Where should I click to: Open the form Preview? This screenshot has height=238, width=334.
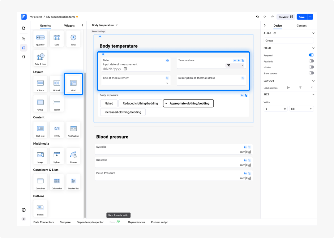(x=286, y=17)
